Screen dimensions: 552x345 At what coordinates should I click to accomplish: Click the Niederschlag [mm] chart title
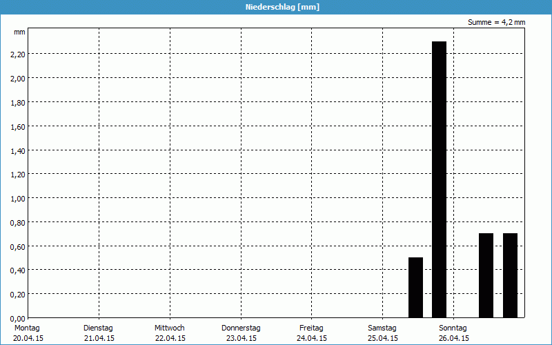(276, 7)
